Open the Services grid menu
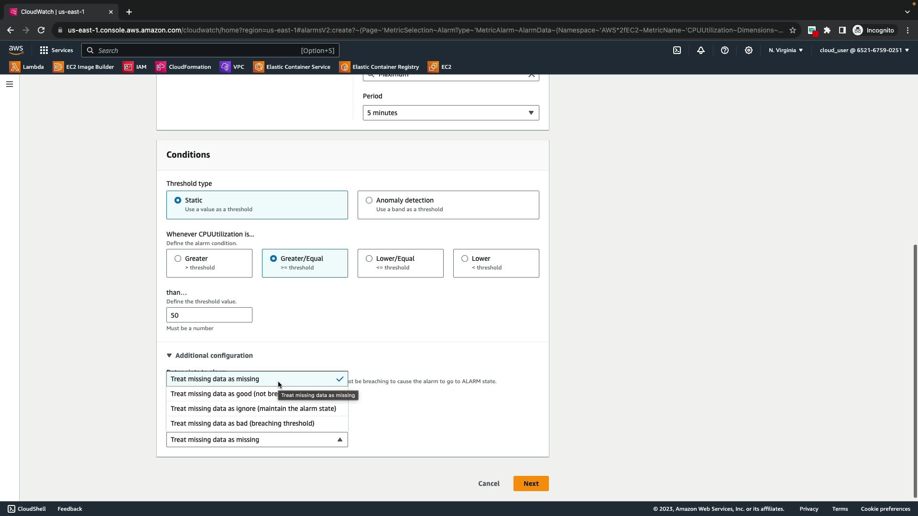The width and height of the screenshot is (918, 516). point(56,50)
